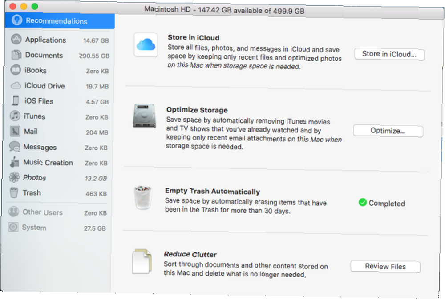
Task: Click the red close window button
Action: tap(13, 6)
